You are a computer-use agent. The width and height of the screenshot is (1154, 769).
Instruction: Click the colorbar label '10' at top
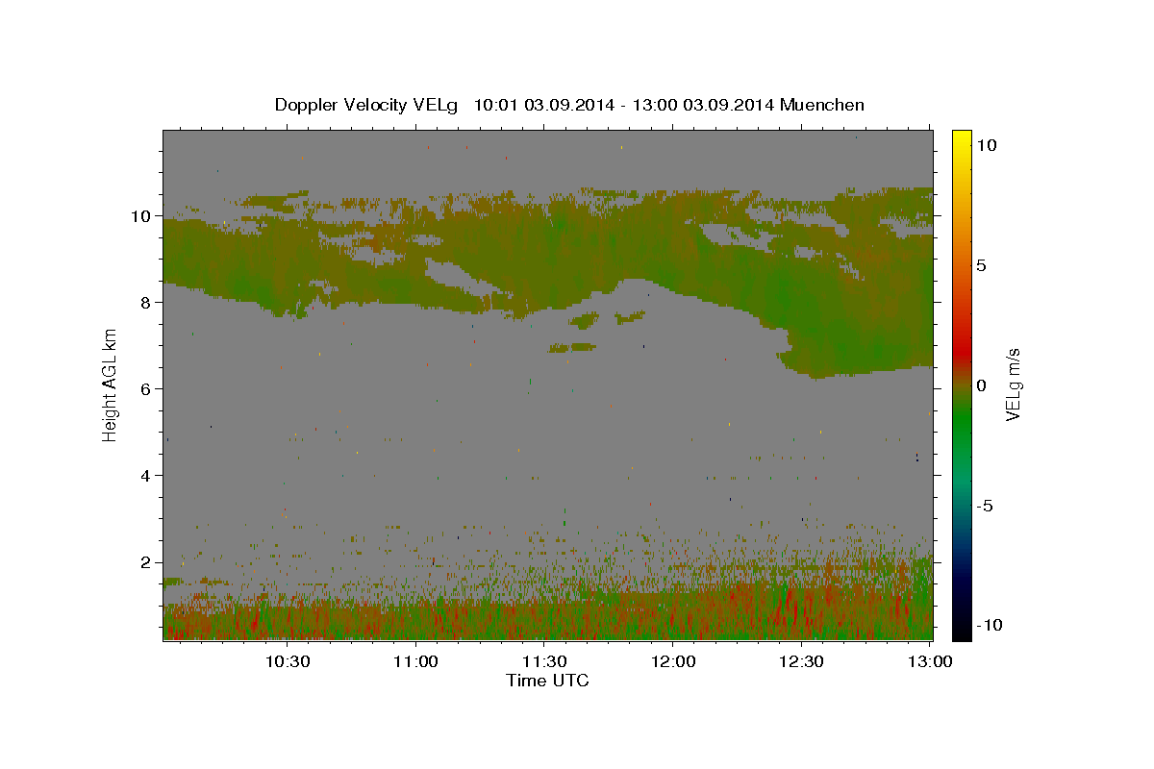pyautogui.click(x=986, y=144)
